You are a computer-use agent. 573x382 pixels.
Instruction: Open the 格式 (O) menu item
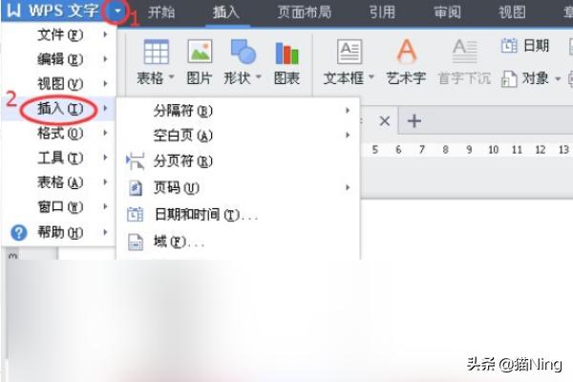[60, 133]
